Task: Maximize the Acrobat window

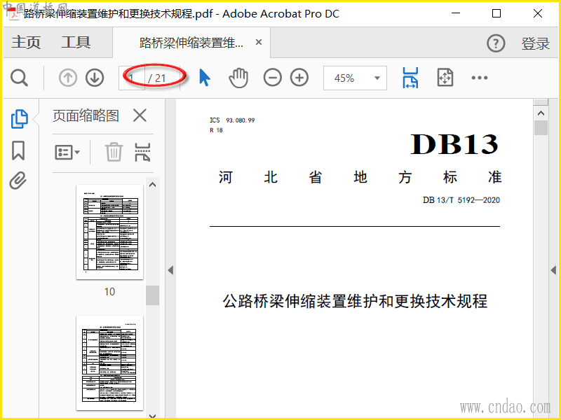Action: point(496,13)
